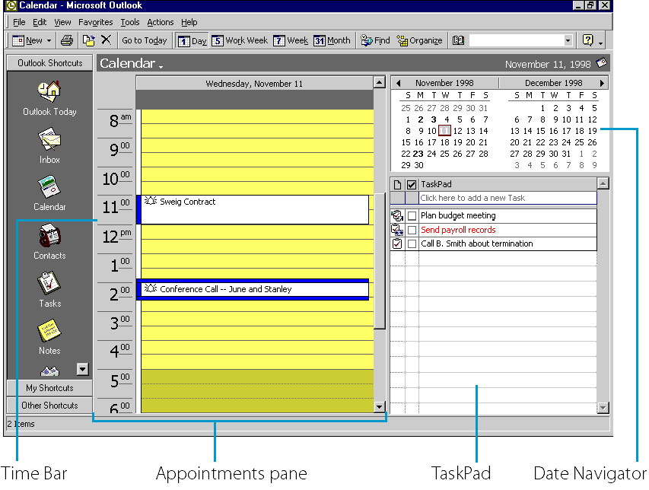The image size is (649, 490).
Task: Click the Print toolbar icon
Action: (x=67, y=40)
